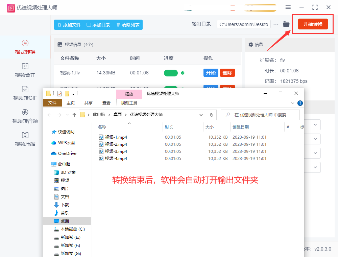Open the 文件 tab in Explorer ribbon
This screenshot has height=257, width=338.
click(x=52, y=103)
